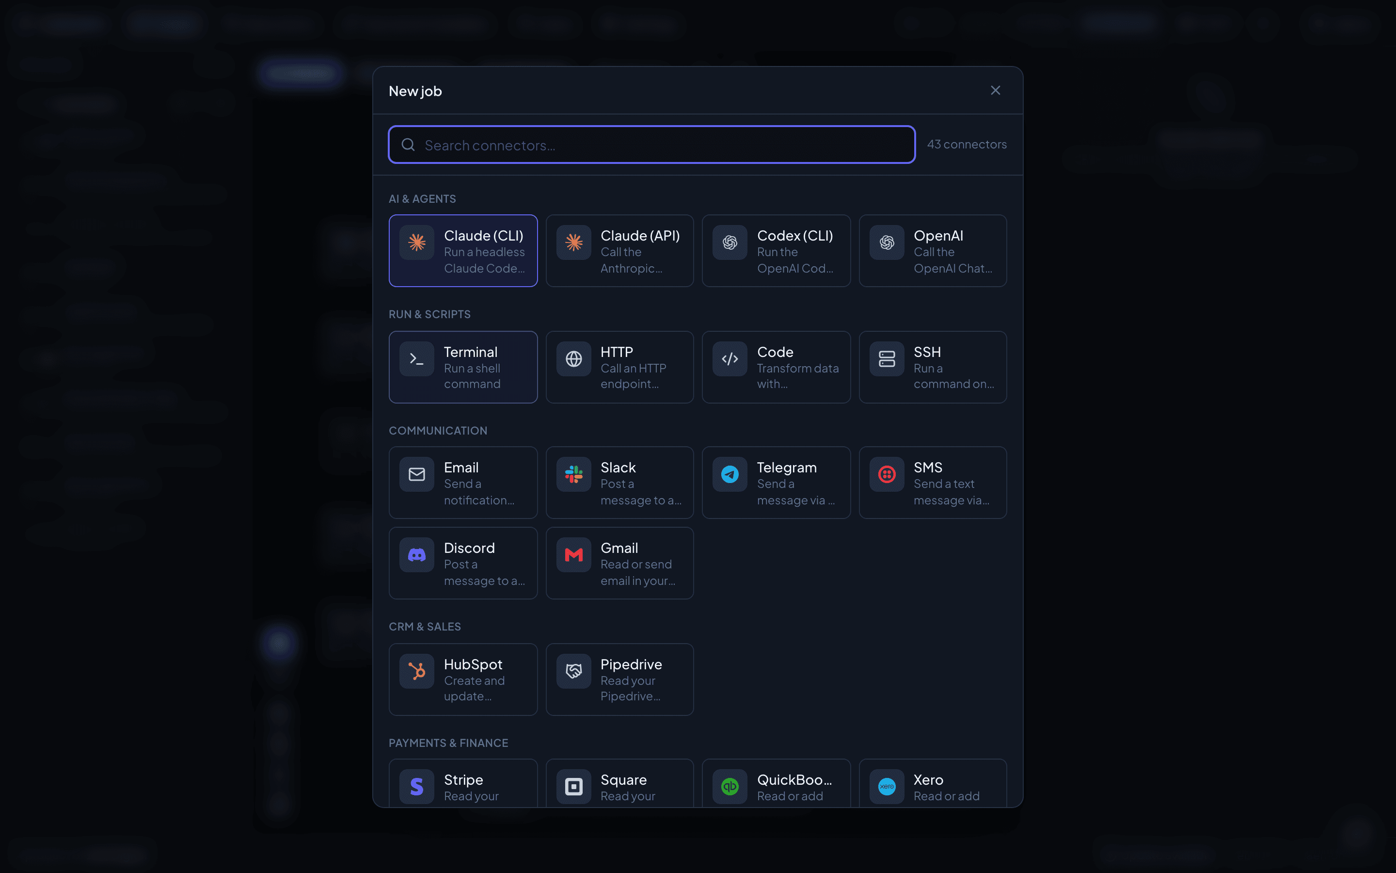Choose the Slack connector title
The height and width of the screenshot is (873, 1396).
click(x=618, y=467)
